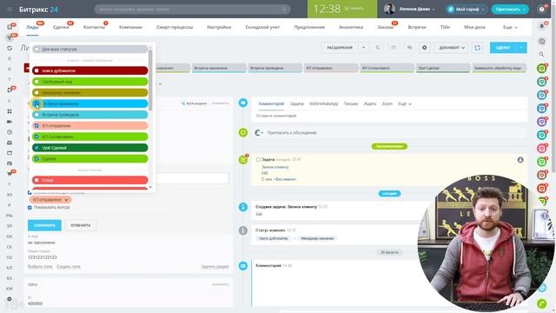Open the Контакты tab
This screenshot has height=313, width=556.
tap(94, 27)
